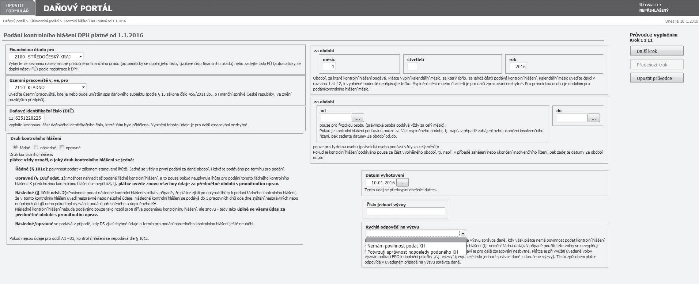The height and width of the screenshot is (284, 699).
Task: Open the Datum vyhotovení date picker button
Action: tap(403, 183)
